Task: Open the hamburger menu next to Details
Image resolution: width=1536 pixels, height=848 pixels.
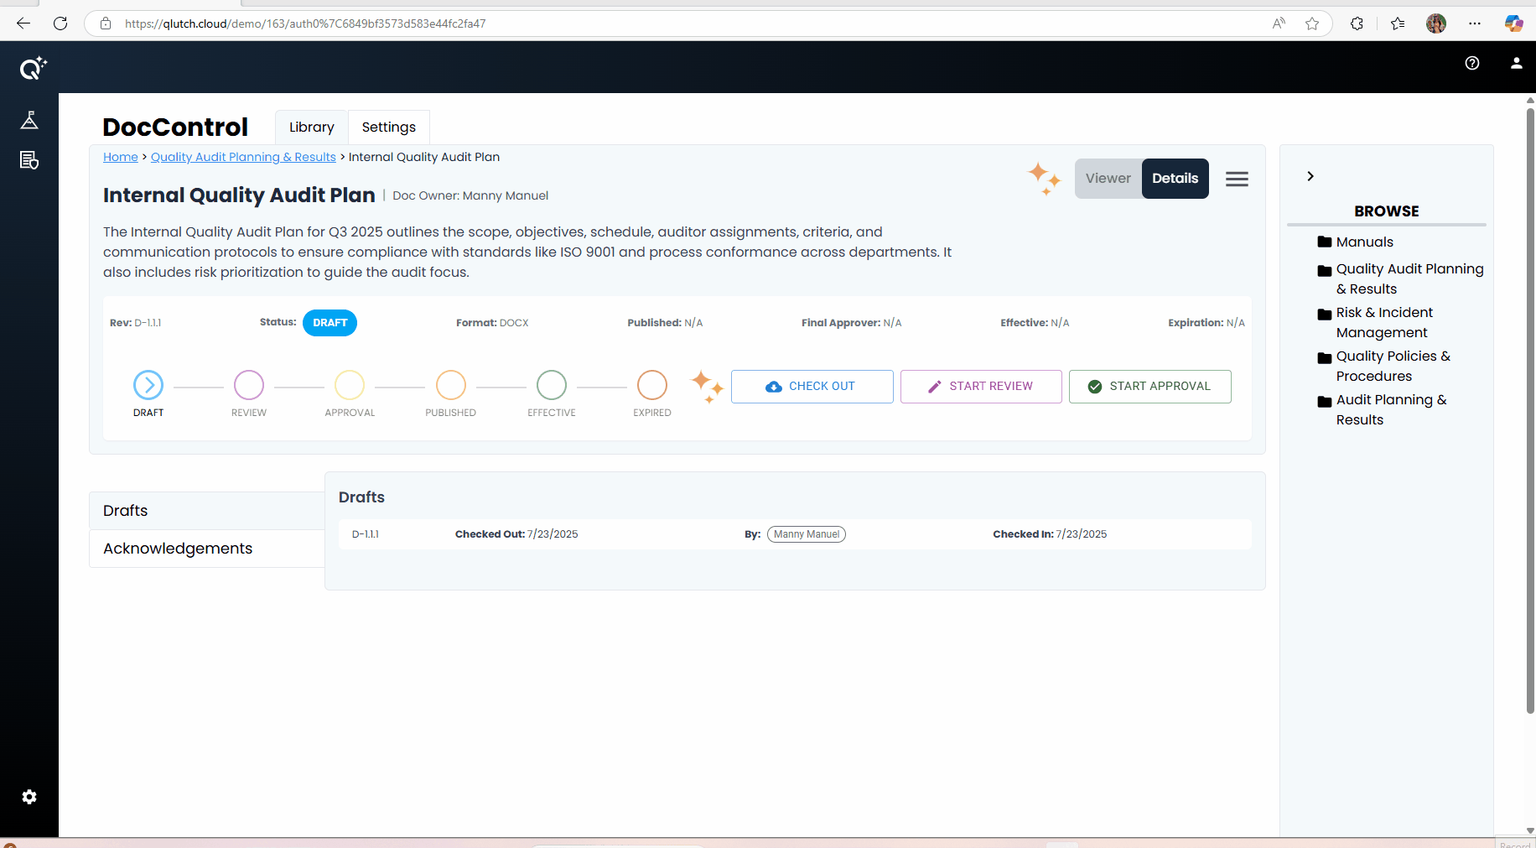Action: pyautogui.click(x=1237, y=179)
